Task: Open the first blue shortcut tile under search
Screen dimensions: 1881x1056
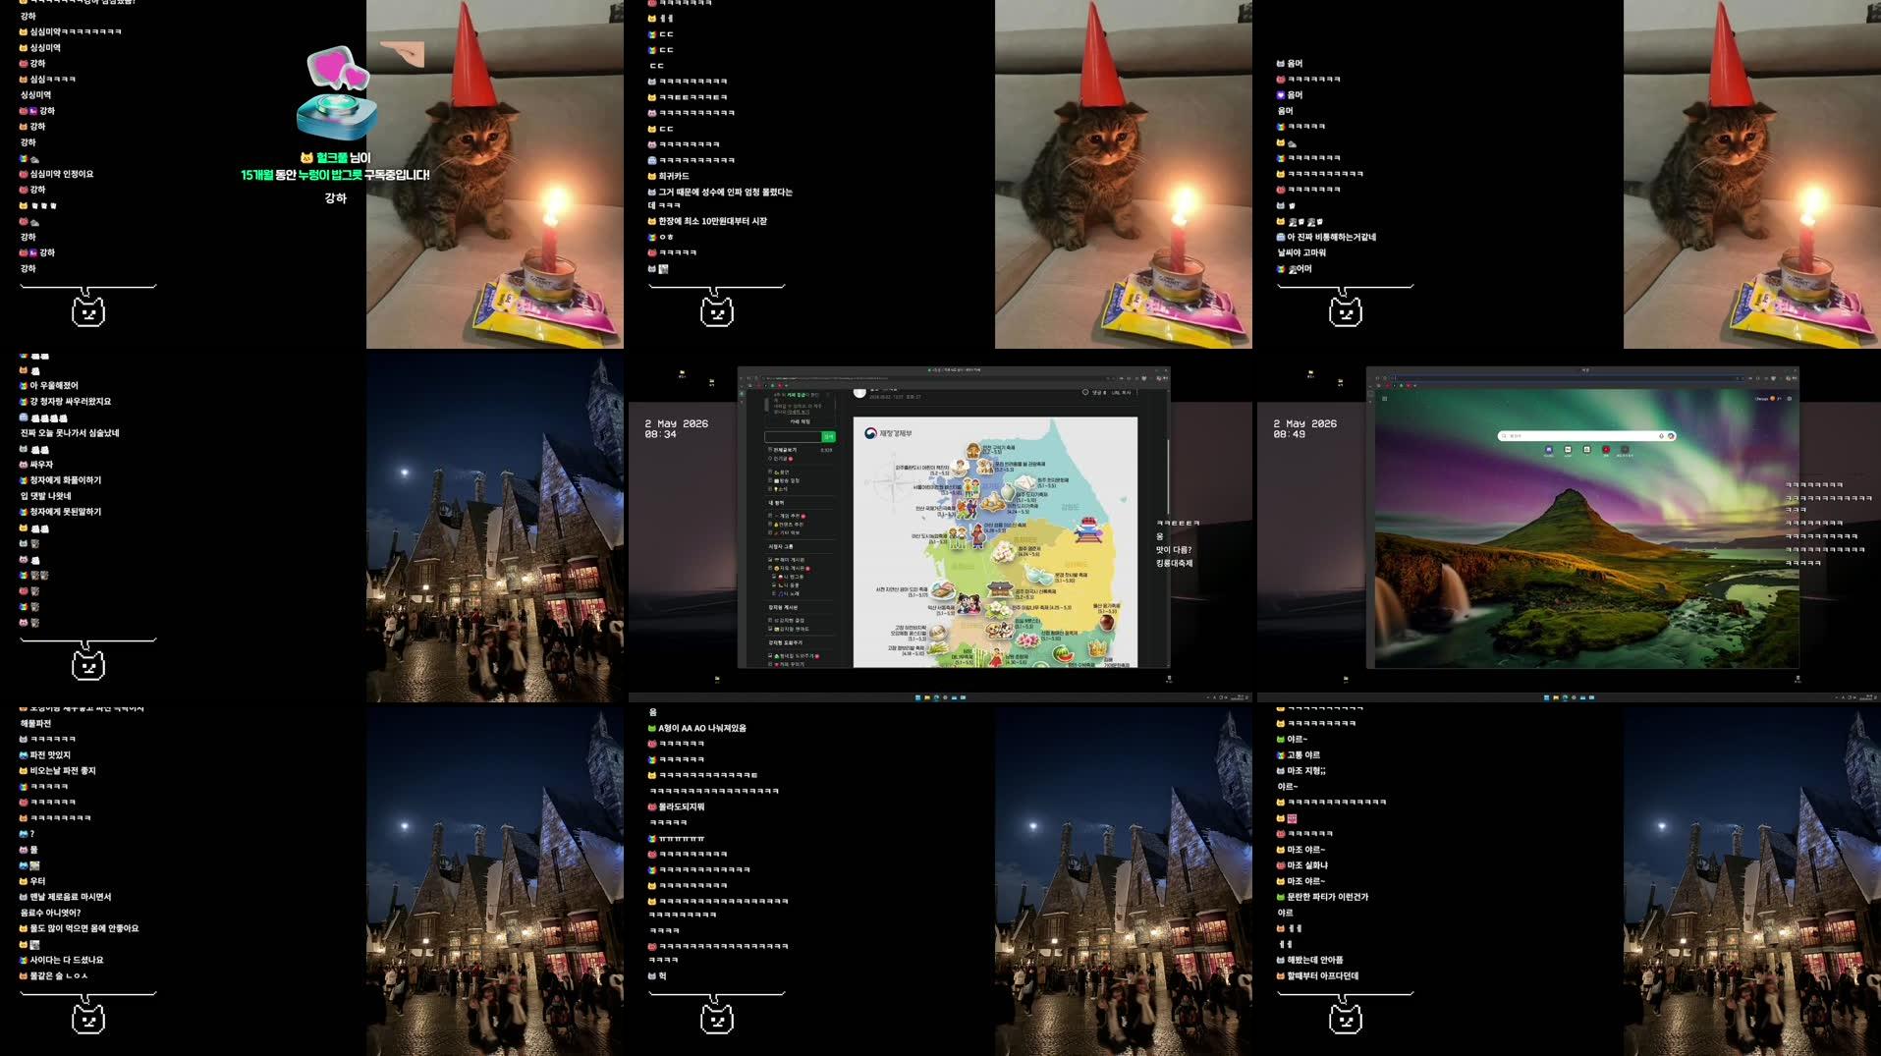Action: coord(1549,450)
